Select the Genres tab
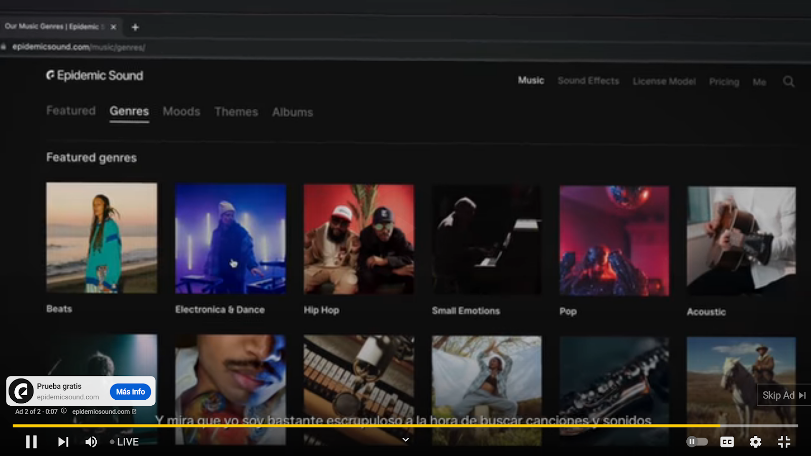The image size is (811, 456). [129, 111]
